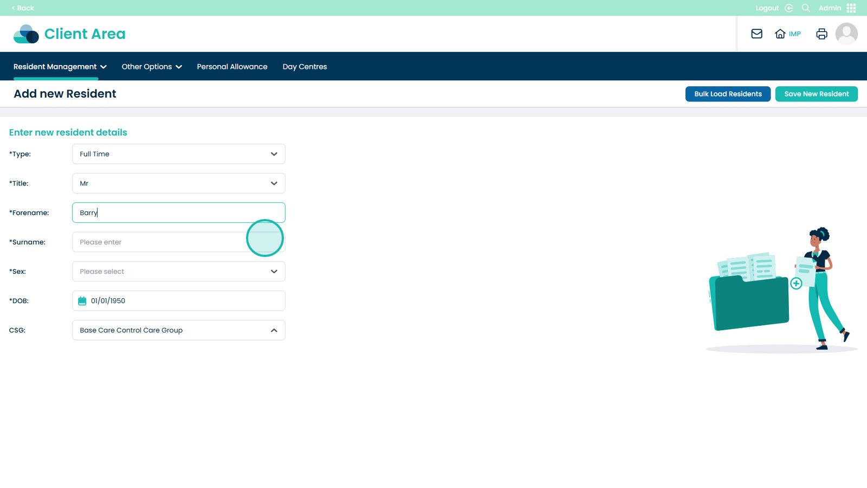Open the Day Centres menu item
Viewport: 867px width, 488px height.
(305, 67)
